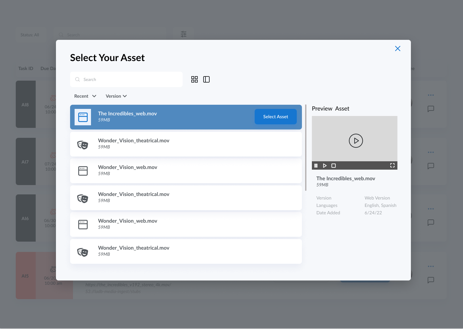The image size is (463, 329).
Task: Play the preview with large circular play button
Action: coord(356,141)
